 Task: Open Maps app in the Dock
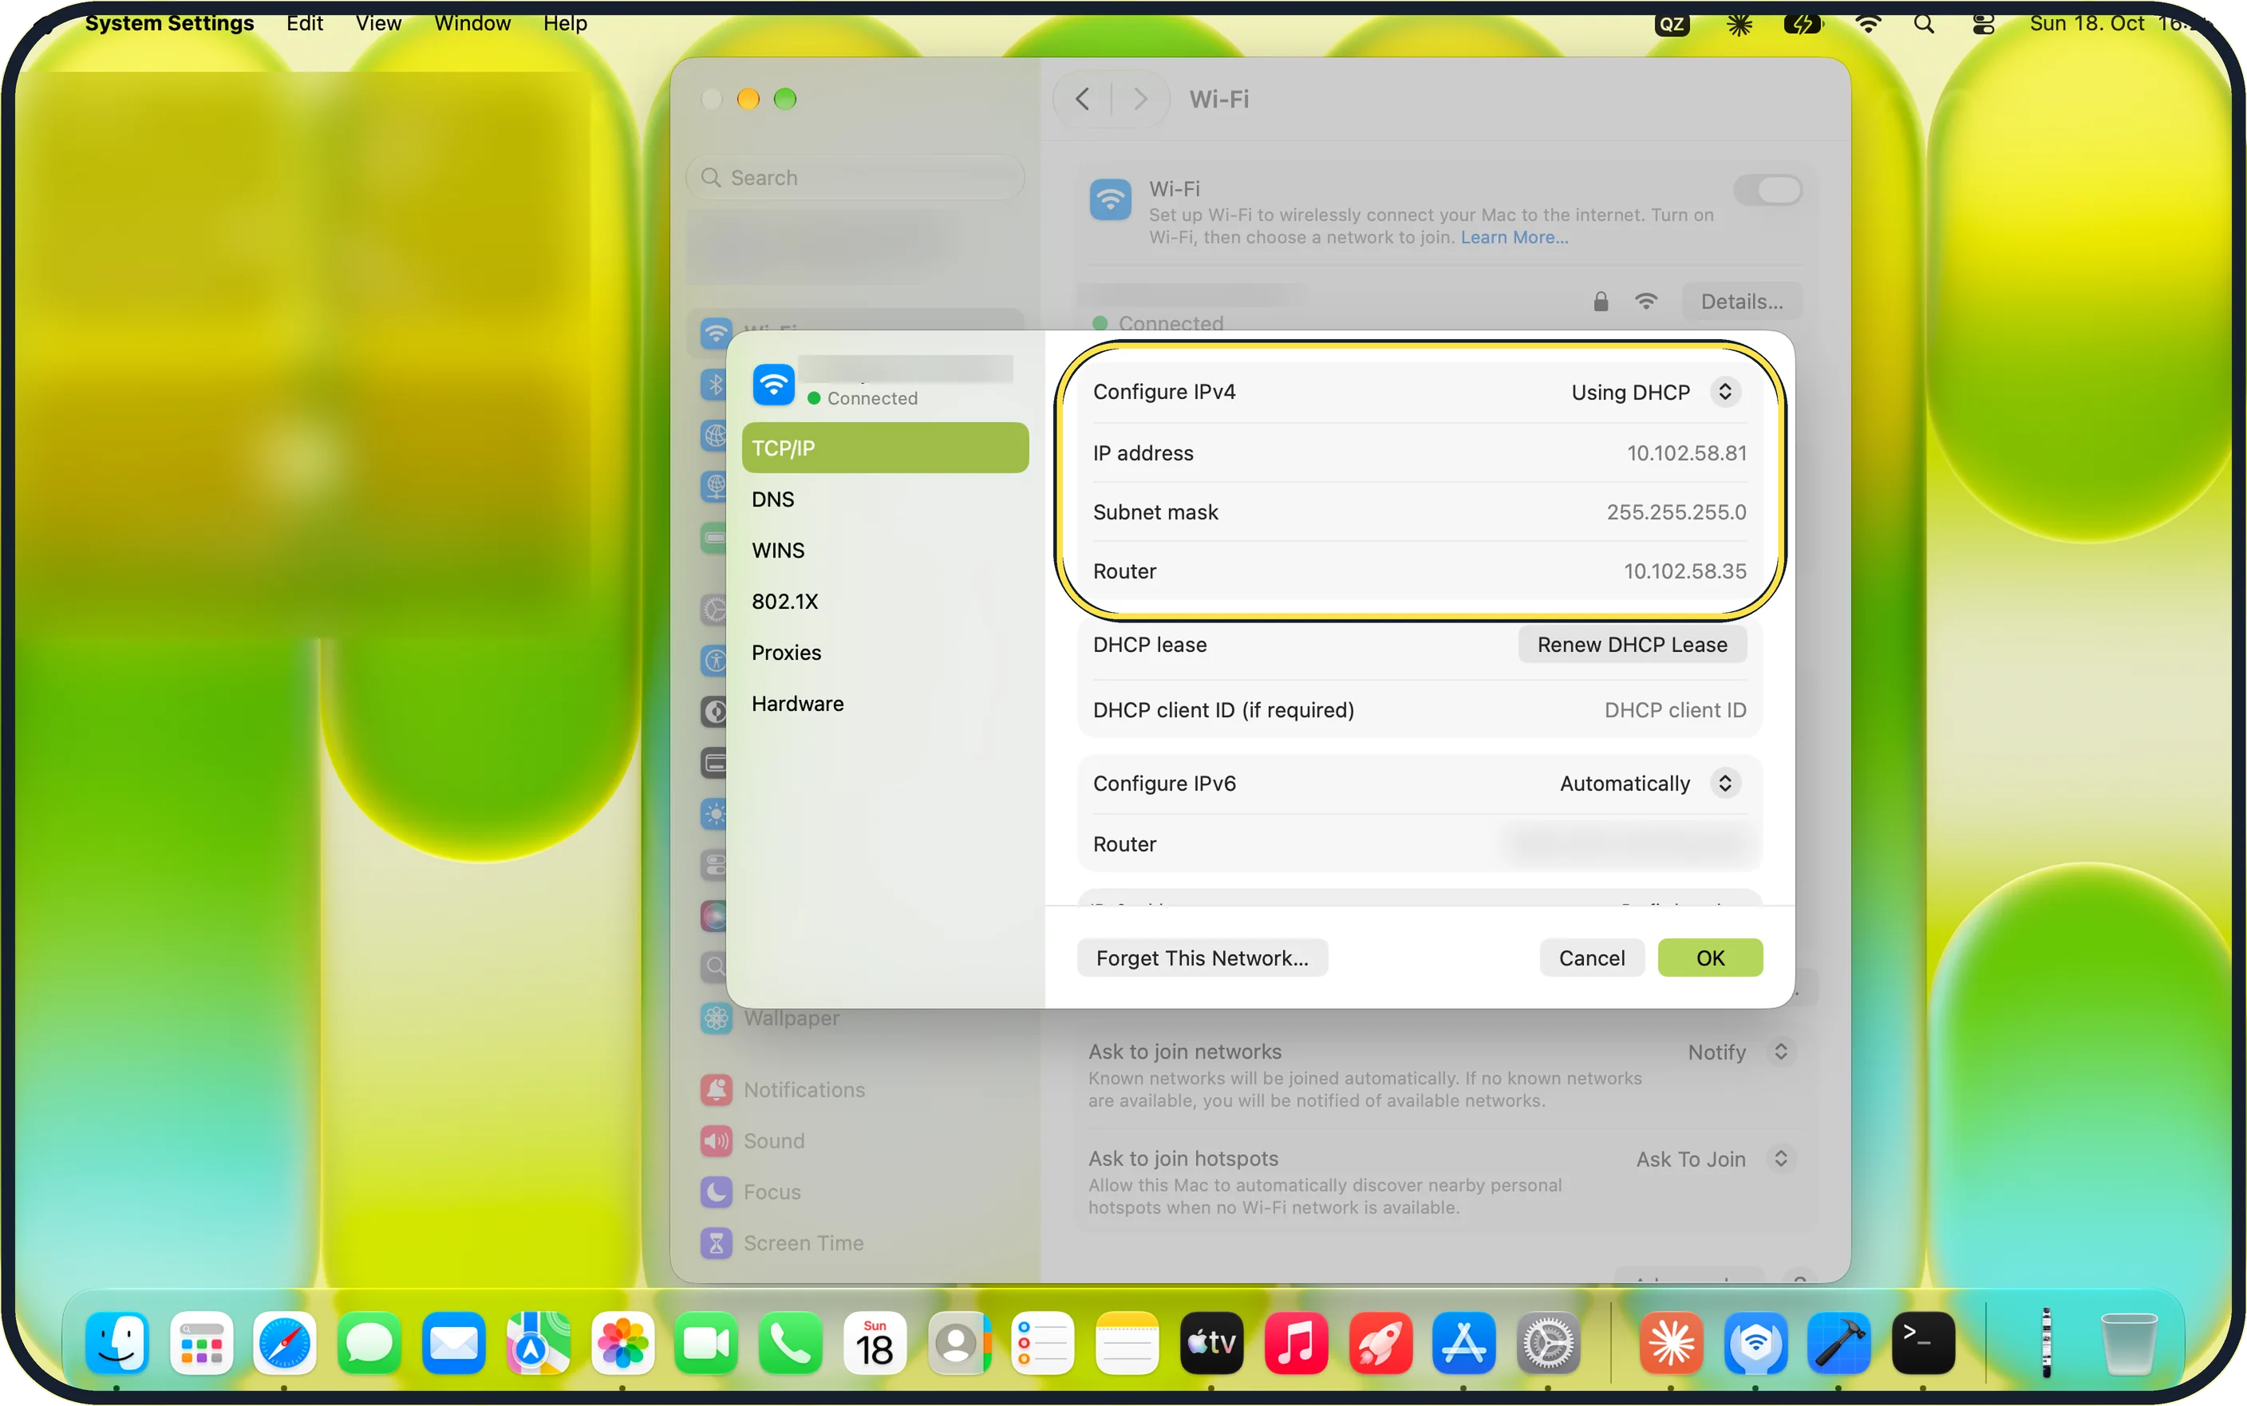click(x=537, y=1343)
